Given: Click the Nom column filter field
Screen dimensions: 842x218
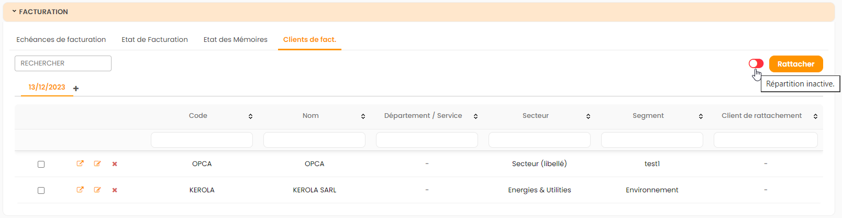Looking at the screenshot, I should (314, 140).
